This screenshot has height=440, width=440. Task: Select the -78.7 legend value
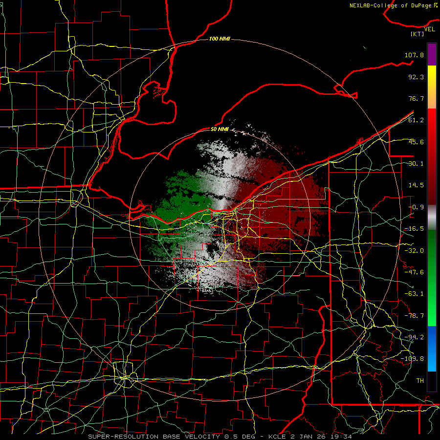pos(414,316)
